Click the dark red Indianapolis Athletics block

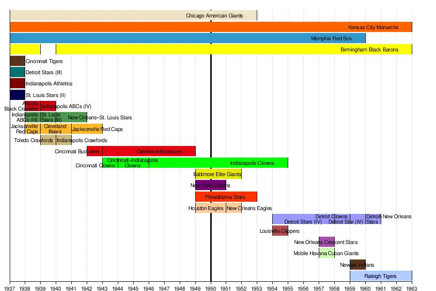(x=17, y=83)
